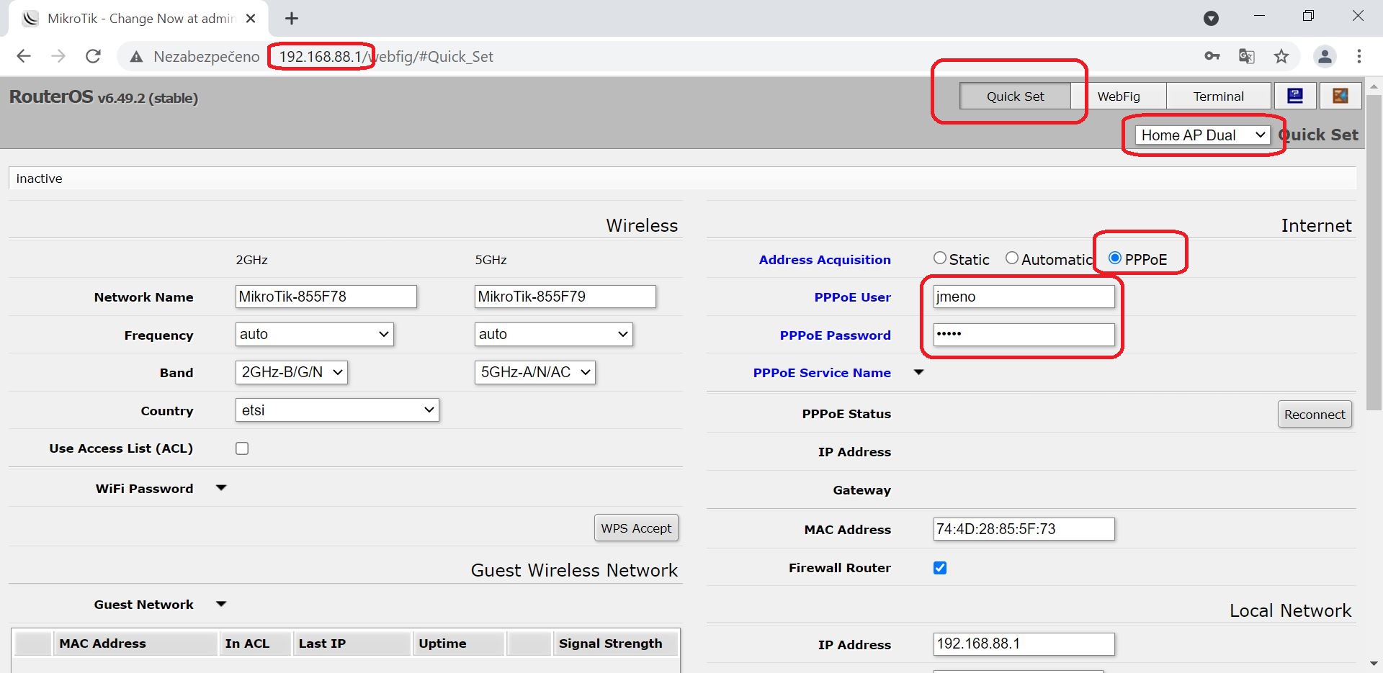Click the PPPoE User label
1383x673 pixels.
[x=853, y=297]
